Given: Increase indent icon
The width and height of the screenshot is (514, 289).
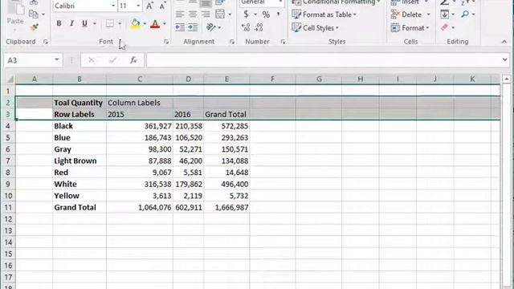Looking at the screenshot, I should (193, 27).
